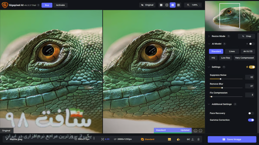Screen dimensions: 259x145
Task: Adjust the Suppress Noise slider handle
Action: (221, 79)
